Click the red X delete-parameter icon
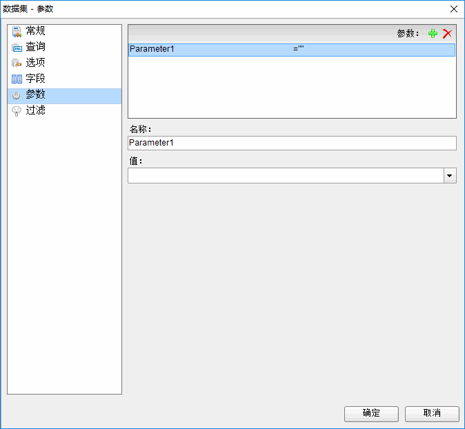The width and height of the screenshot is (465, 429). click(447, 34)
